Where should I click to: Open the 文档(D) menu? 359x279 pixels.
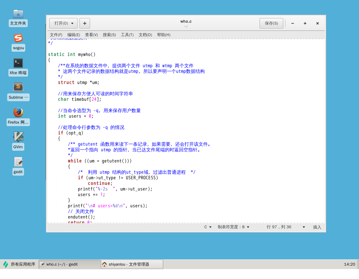click(x=145, y=35)
